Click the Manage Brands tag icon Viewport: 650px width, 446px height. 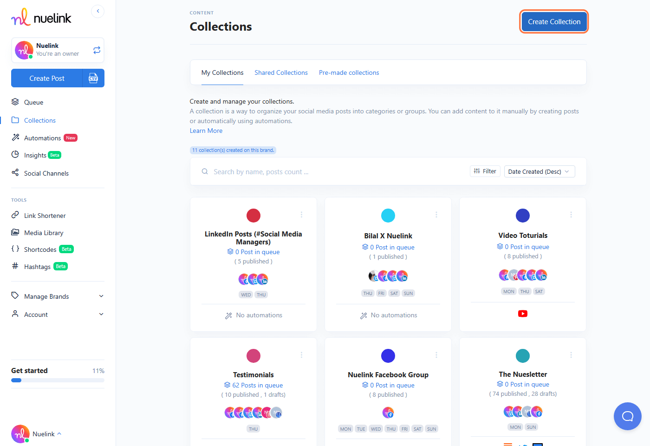[x=15, y=296]
